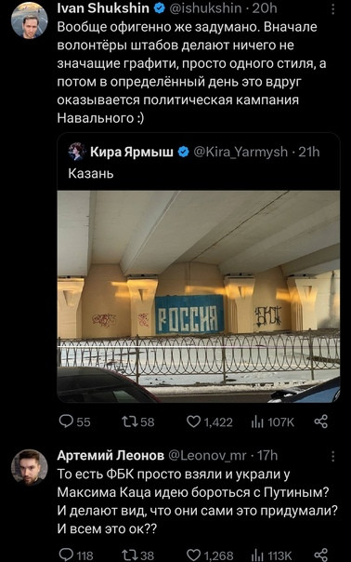The image size is (351, 562).
Task: Open more options for Артемий Леонов's reply
Action: click(x=332, y=456)
